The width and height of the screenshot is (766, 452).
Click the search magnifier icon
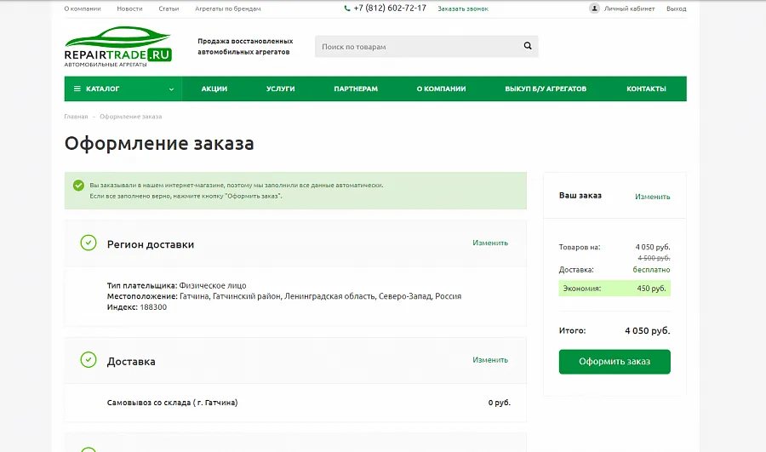pos(528,46)
